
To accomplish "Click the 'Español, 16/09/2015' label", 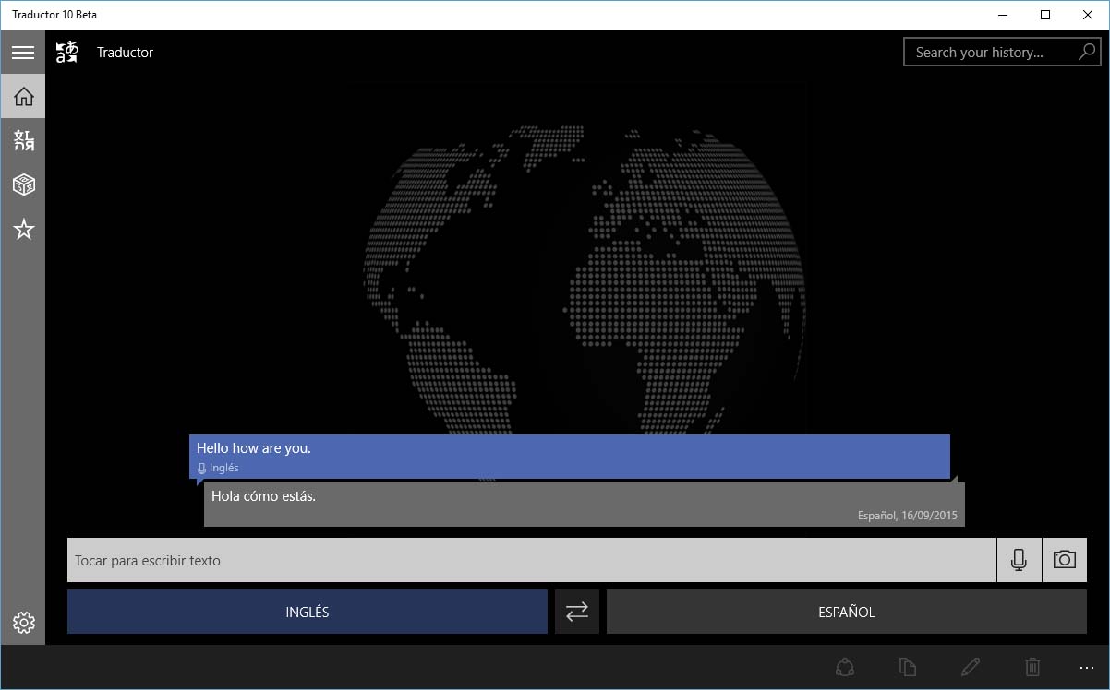I will click(908, 516).
